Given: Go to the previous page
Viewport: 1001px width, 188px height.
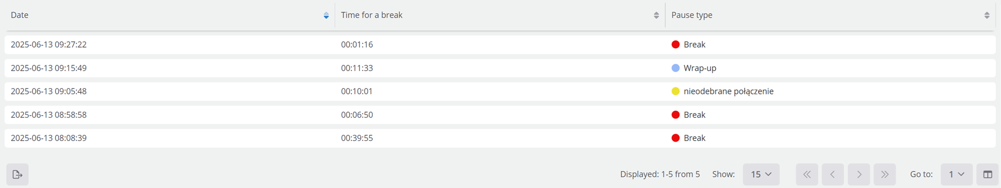Looking at the screenshot, I should click(x=832, y=174).
